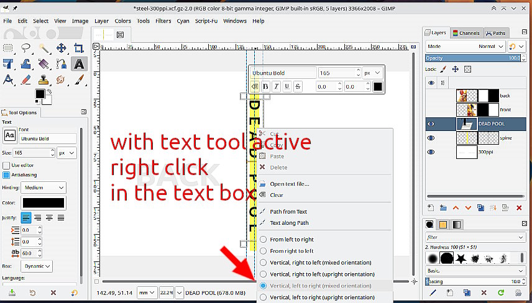Image resolution: width=532 pixels, height=303 pixels.
Task: Open the text Color swatch in Tool Options
Action: click(x=44, y=202)
